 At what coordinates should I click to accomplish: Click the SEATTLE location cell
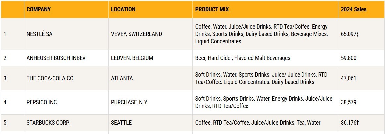(121, 123)
